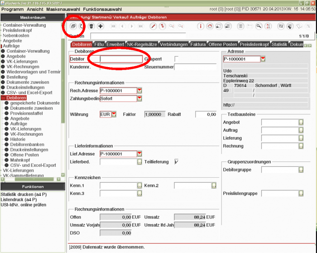Viewport: 317px width, 253px height.
Task: Click the copy windows icon in toolbar
Action: tap(73, 26)
